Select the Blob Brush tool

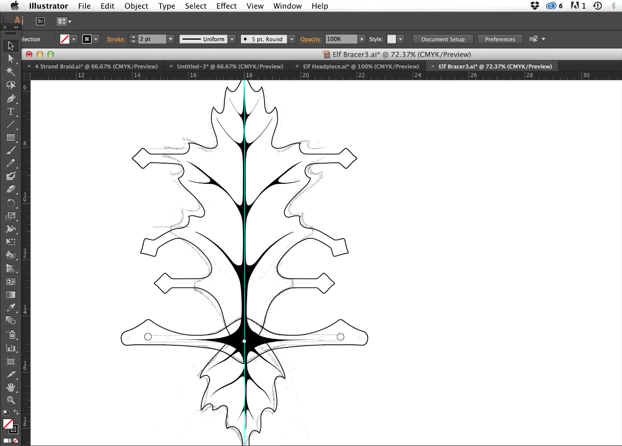point(11,176)
